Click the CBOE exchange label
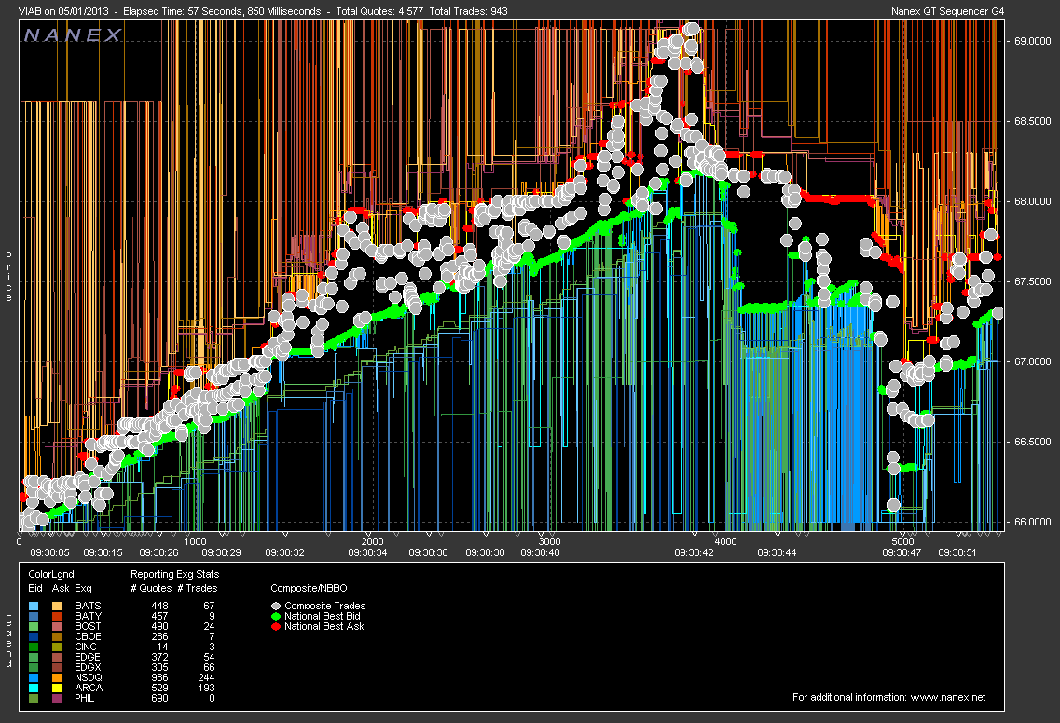The image size is (1060, 723). (x=88, y=636)
